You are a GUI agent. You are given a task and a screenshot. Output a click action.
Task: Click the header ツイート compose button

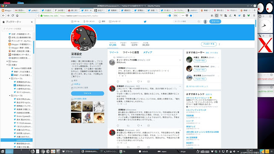coord(215,21)
